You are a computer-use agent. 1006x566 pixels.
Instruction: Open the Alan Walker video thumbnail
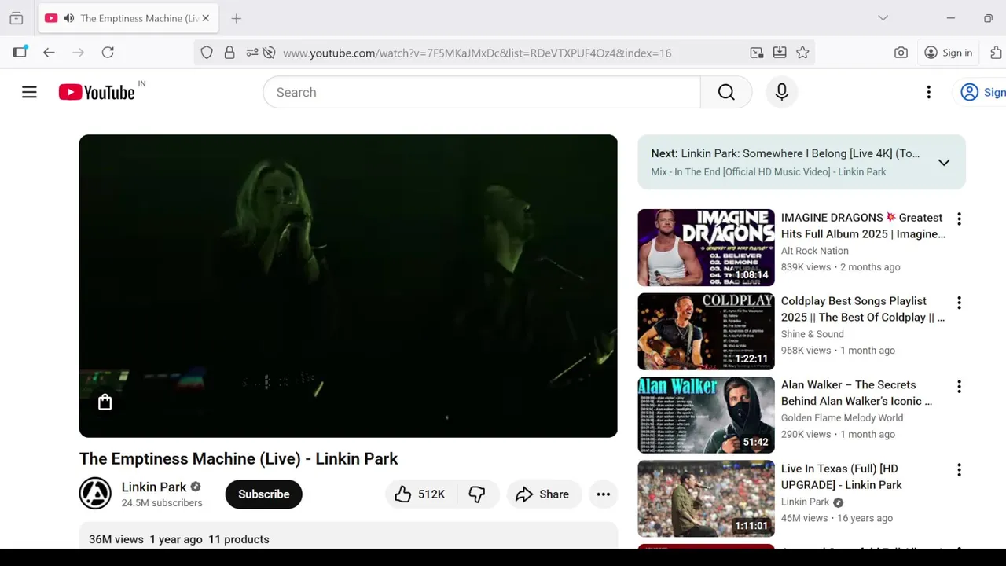pos(706,415)
